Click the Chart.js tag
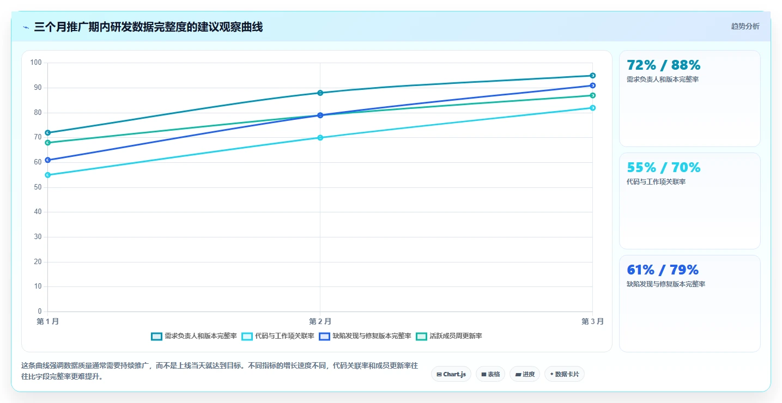The image size is (782, 403). pyautogui.click(x=451, y=374)
